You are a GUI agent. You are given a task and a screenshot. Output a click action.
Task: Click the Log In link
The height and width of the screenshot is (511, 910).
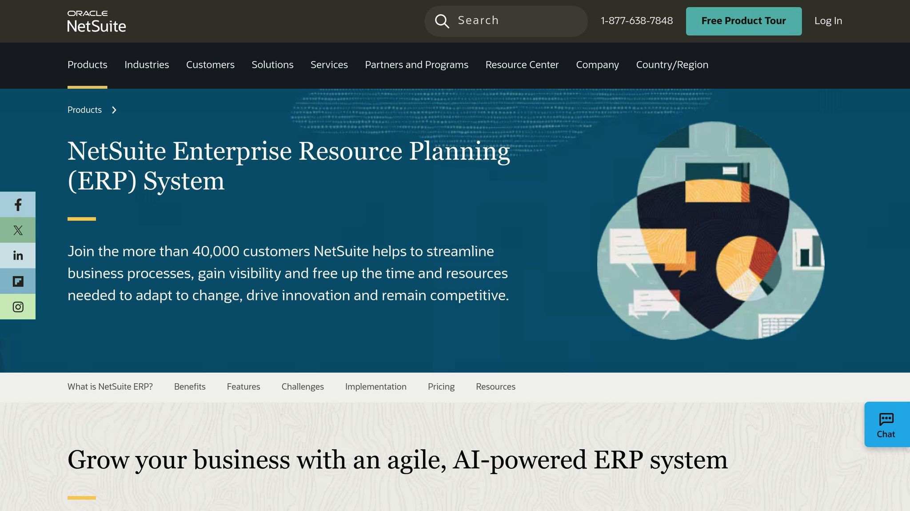click(827, 21)
